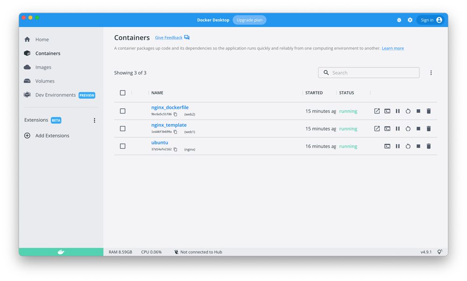Check the nginx_template row checkbox
This screenshot has height=281, width=467.
[x=123, y=128]
